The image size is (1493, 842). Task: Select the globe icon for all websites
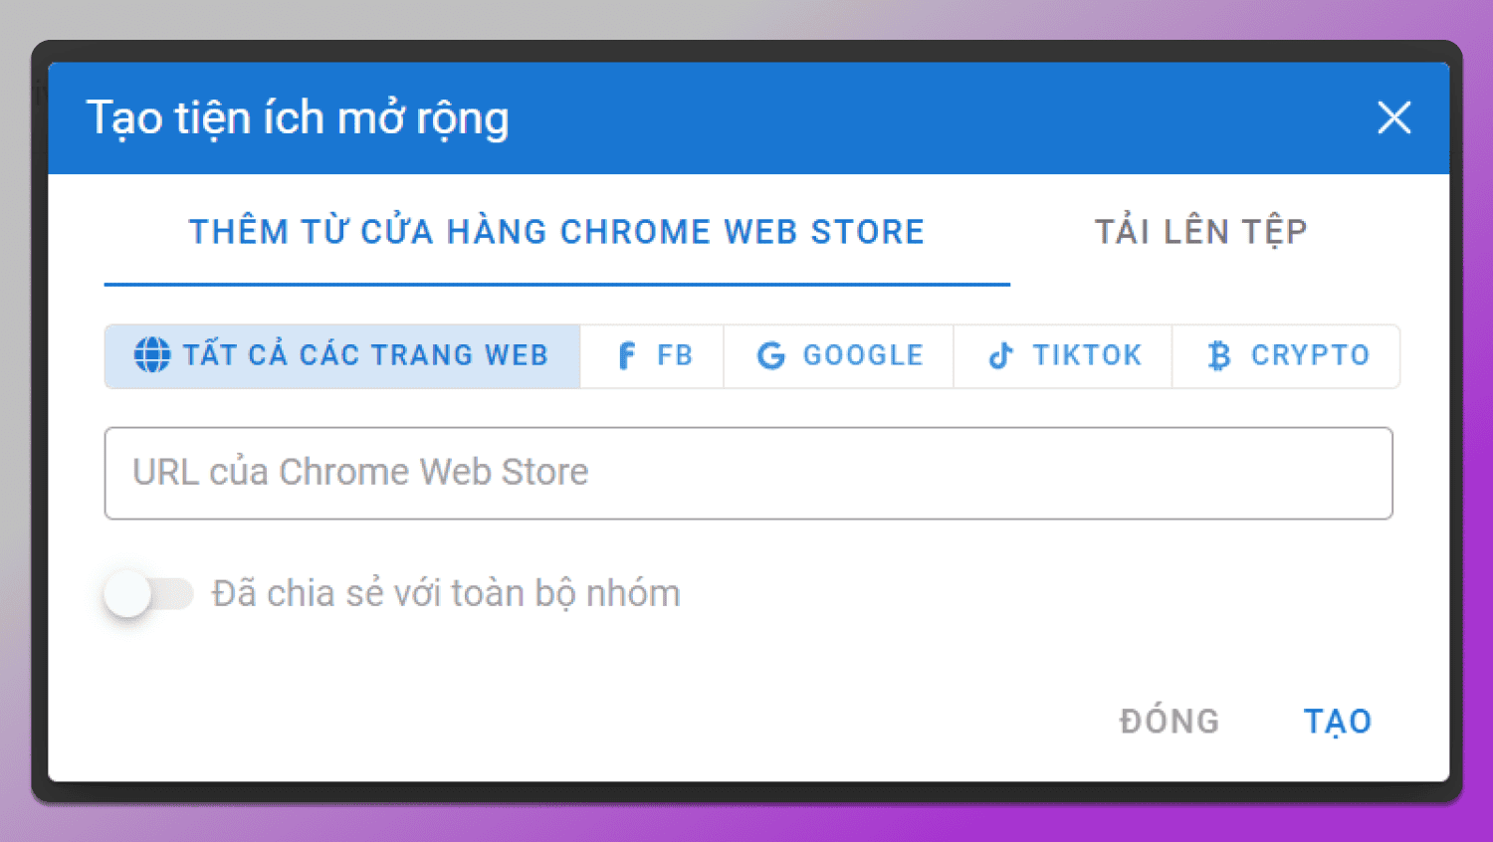pyautogui.click(x=152, y=355)
